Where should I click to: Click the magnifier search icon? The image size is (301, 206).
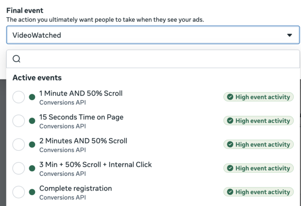pos(16,59)
